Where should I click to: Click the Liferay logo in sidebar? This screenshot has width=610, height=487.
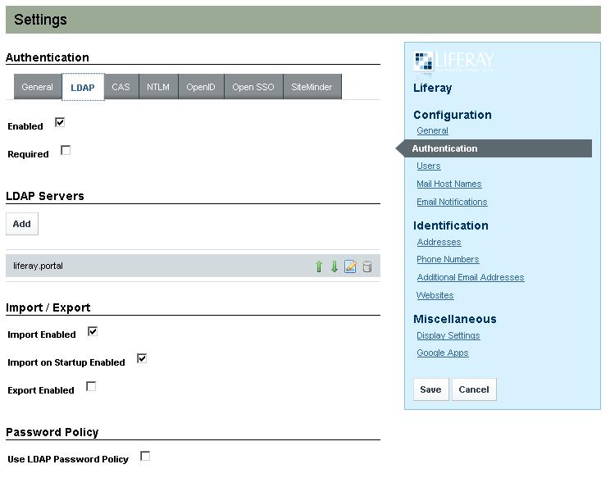pyautogui.click(x=454, y=61)
